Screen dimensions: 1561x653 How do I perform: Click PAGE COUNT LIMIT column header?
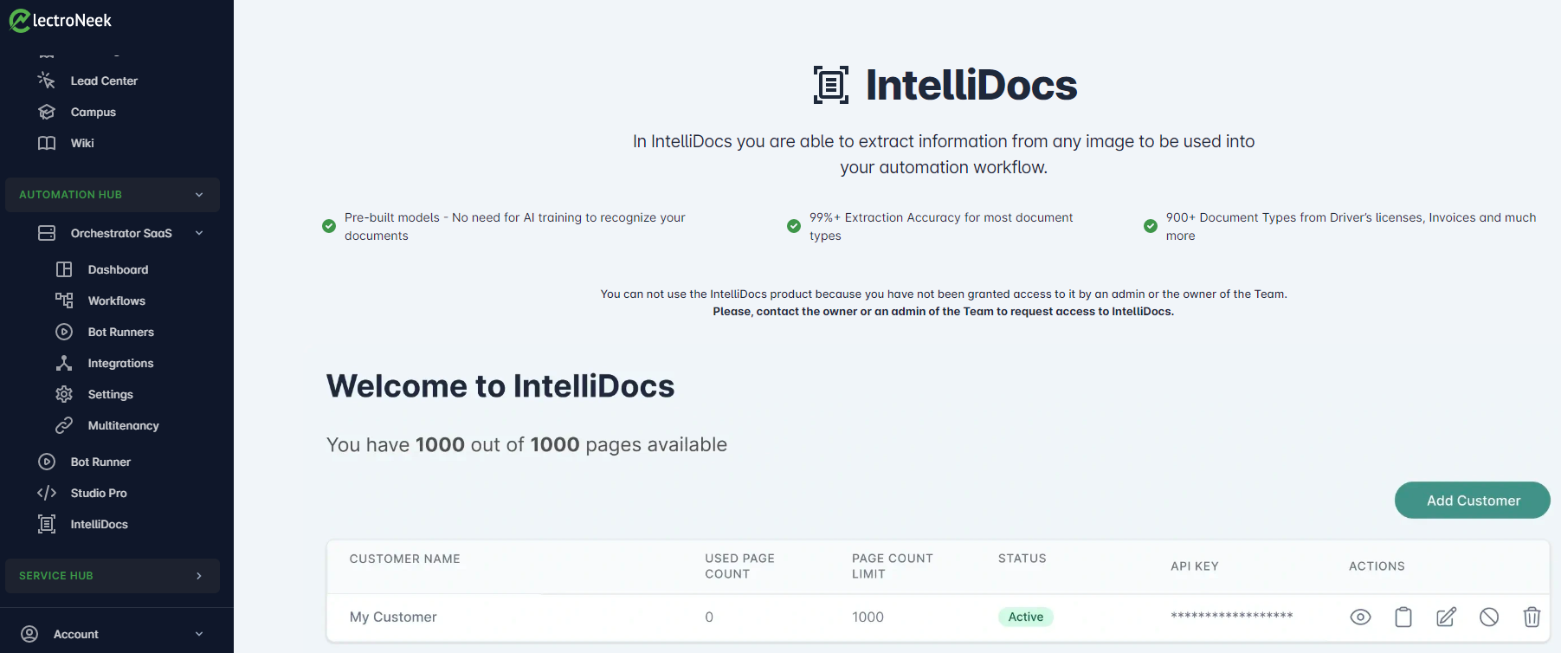pyautogui.click(x=893, y=566)
